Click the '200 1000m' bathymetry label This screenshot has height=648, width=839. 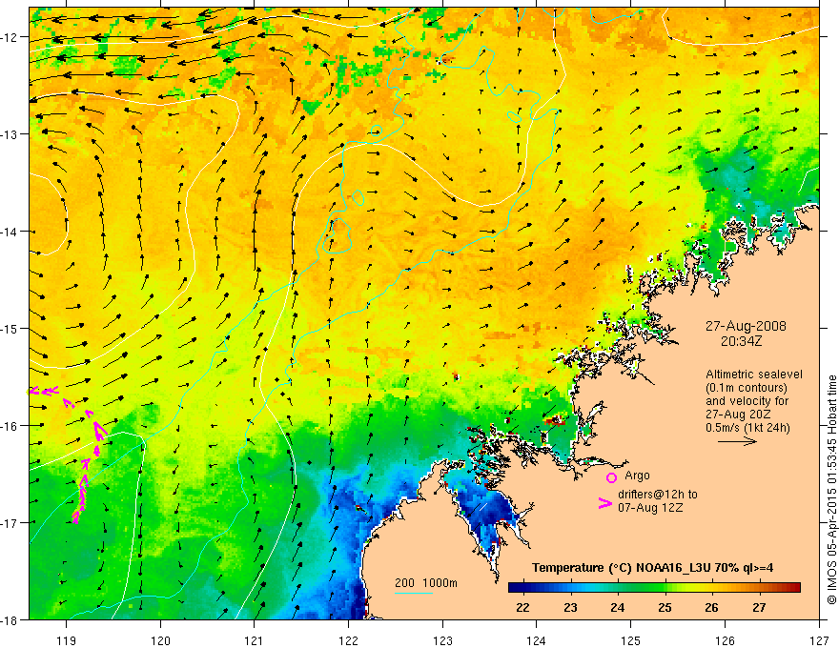[x=426, y=583]
